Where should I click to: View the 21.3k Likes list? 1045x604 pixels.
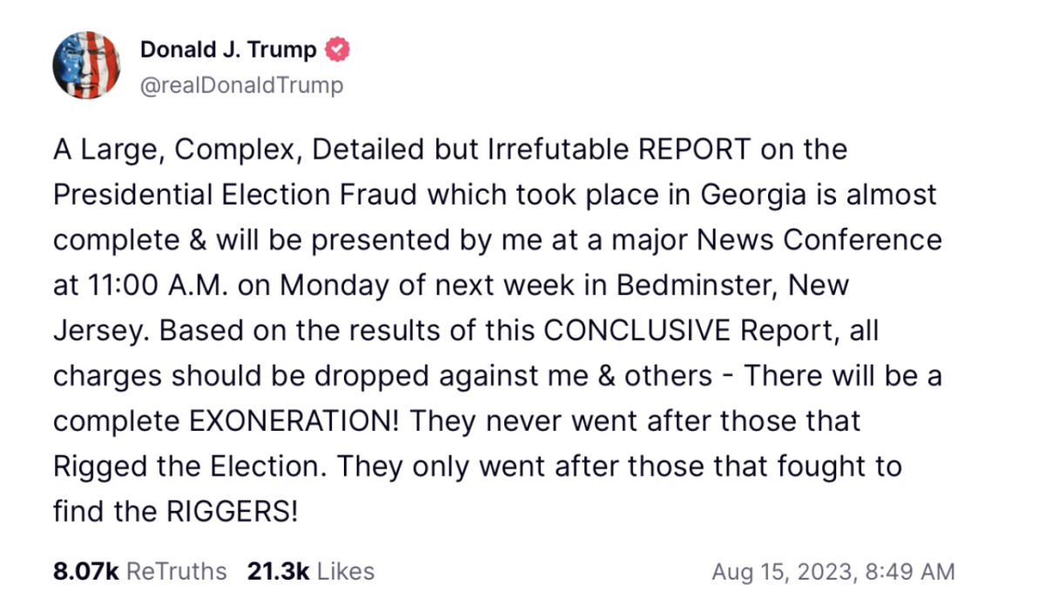(x=311, y=572)
